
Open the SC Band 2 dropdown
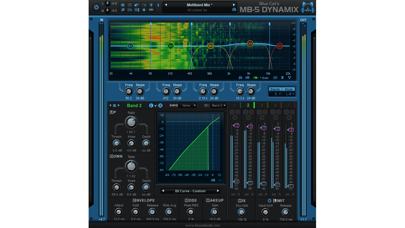[219, 105]
